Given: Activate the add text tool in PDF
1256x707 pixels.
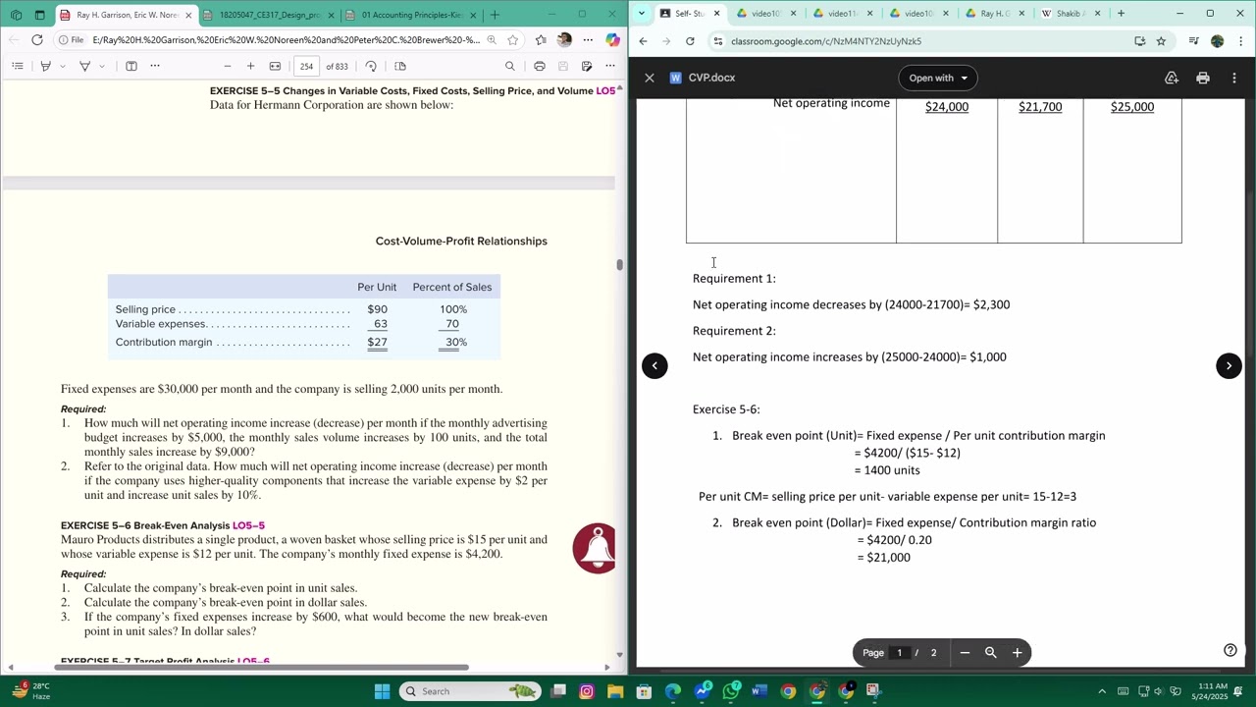Looking at the screenshot, I should pyautogui.click(x=131, y=66).
